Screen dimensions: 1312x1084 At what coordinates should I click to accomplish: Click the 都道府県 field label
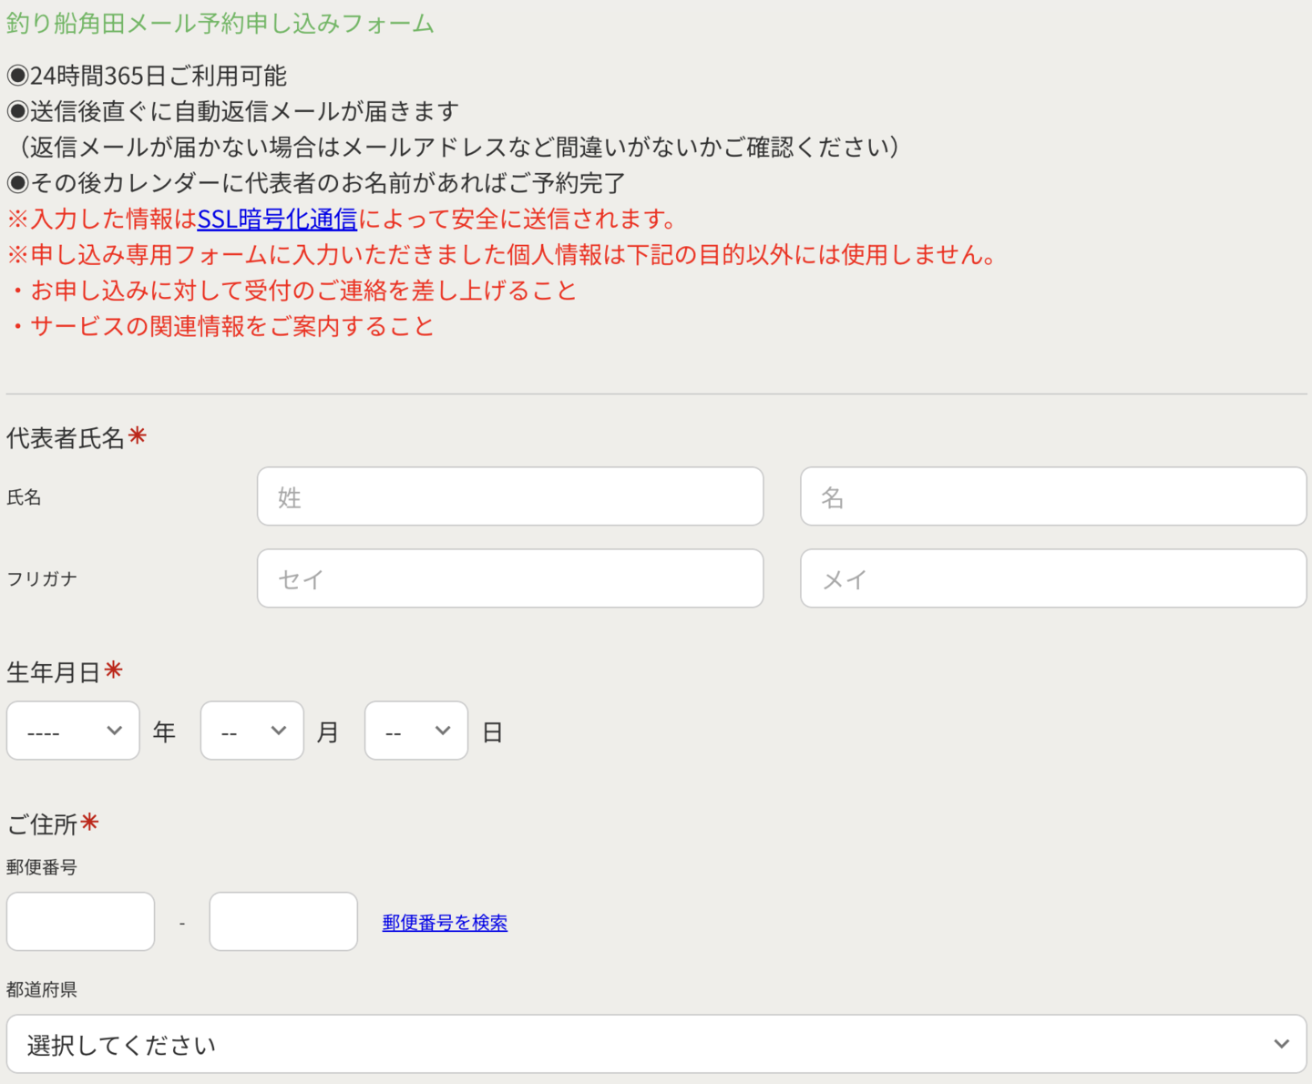(42, 989)
